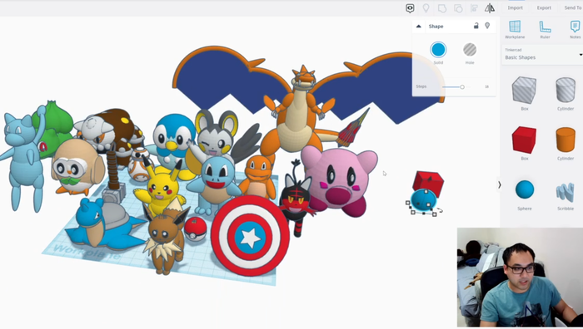The width and height of the screenshot is (583, 329).
Task: Click the Ungroup shapes icon
Action: tap(458, 8)
